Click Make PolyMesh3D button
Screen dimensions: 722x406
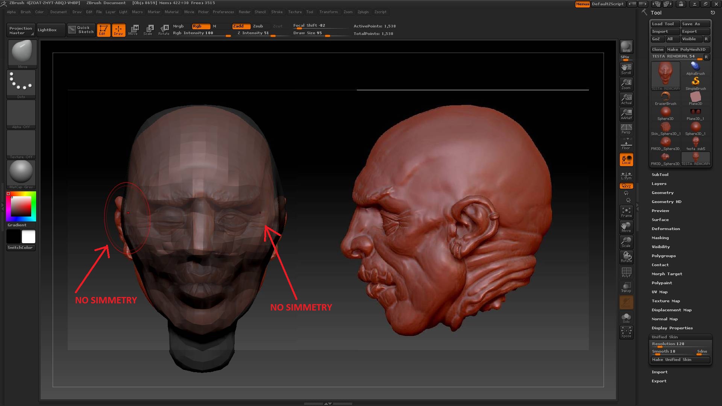pos(687,50)
